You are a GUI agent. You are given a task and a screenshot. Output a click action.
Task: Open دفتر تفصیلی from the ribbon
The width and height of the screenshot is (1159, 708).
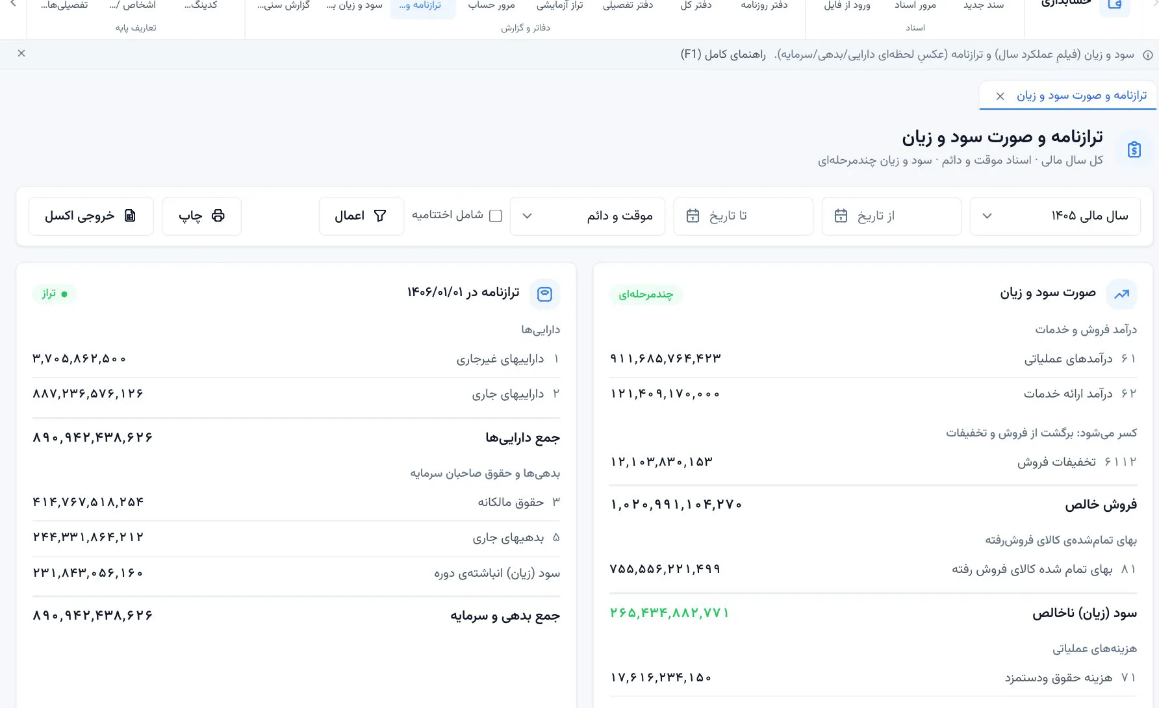coord(628,6)
